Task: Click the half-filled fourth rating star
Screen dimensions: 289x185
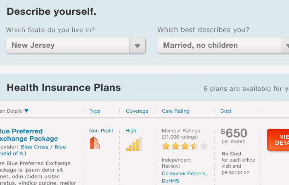Action: (x=194, y=146)
